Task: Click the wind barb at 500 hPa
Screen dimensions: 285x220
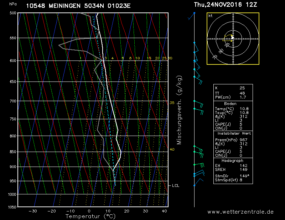Action: pyautogui.click(x=192, y=15)
